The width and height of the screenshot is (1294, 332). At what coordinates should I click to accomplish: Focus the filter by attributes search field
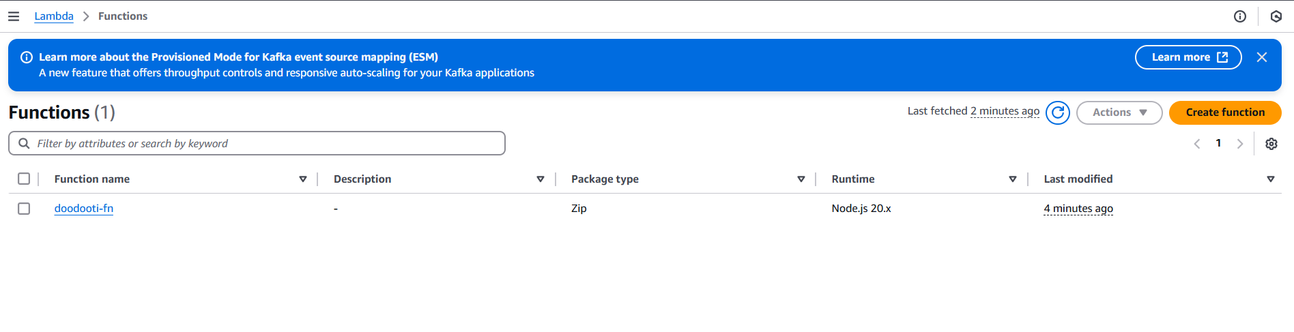pos(257,143)
